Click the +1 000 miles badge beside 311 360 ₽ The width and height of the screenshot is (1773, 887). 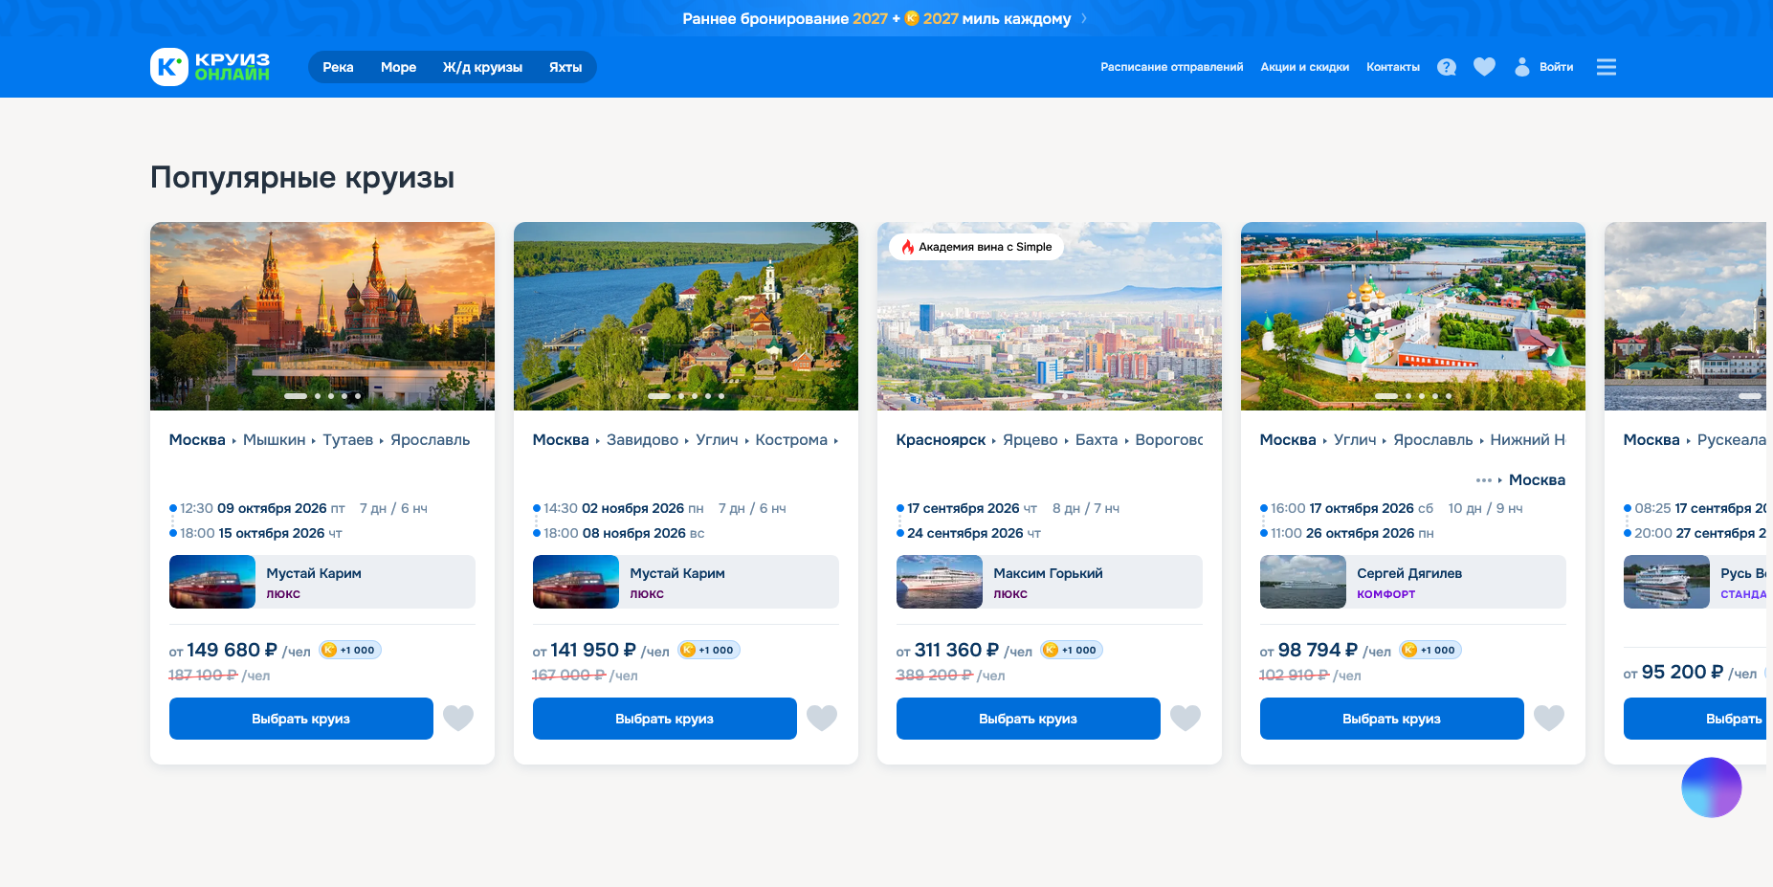[1072, 650]
